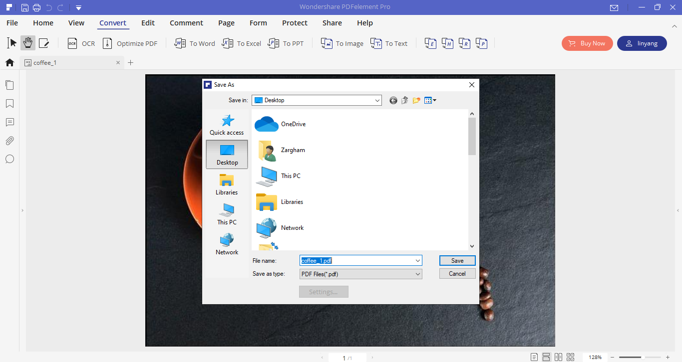
Task: Click the Print icon in title bar
Action: pos(36,7)
